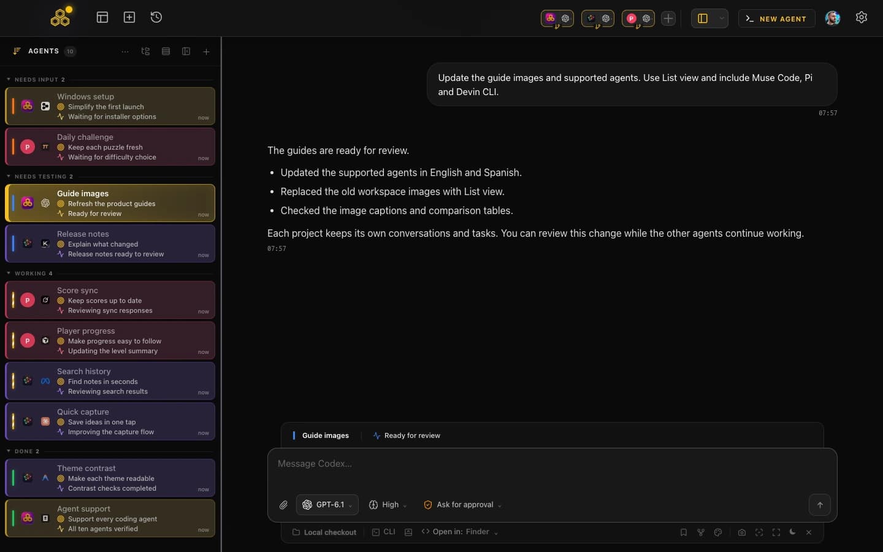Click the NEW AGENT button

click(x=776, y=19)
